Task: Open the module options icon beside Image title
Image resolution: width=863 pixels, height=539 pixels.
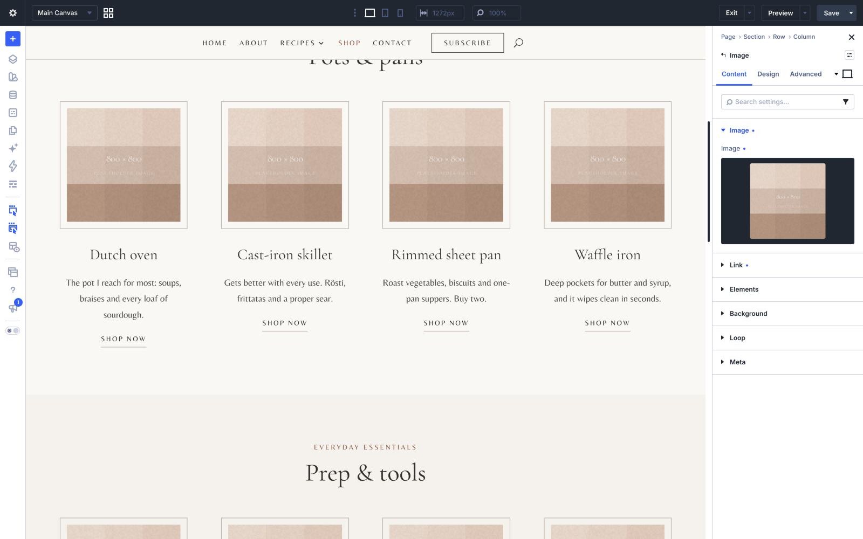Action: pos(849,55)
